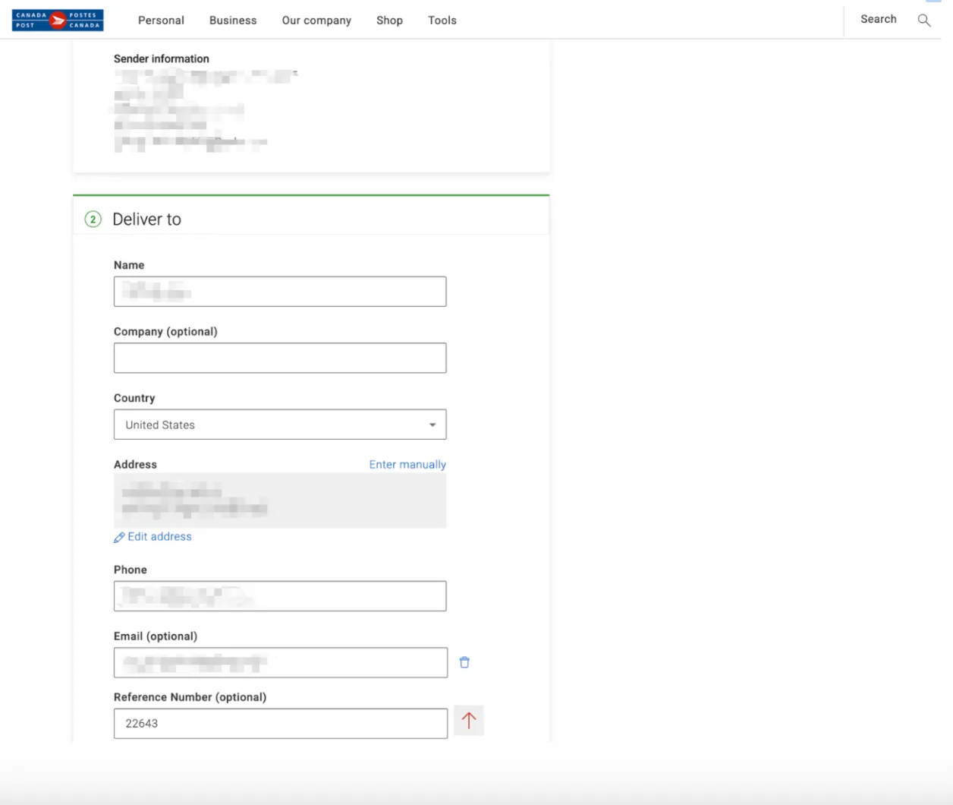Click the Edit address link
The height and width of the screenshot is (805, 953).
[x=159, y=536]
